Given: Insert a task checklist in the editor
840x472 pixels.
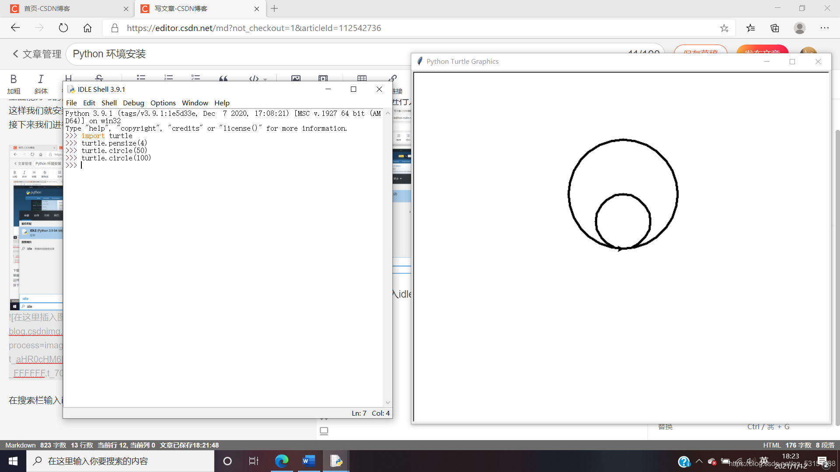Looking at the screenshot, I should 196,78.
